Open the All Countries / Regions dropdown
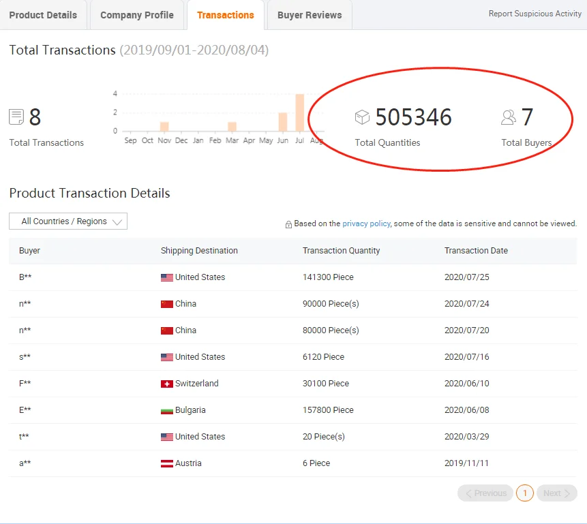The height and width of the screenshot is (524, 587). (x=68, y=221)
